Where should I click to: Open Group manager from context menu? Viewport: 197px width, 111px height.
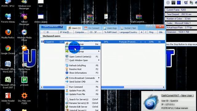pos(83,48)
